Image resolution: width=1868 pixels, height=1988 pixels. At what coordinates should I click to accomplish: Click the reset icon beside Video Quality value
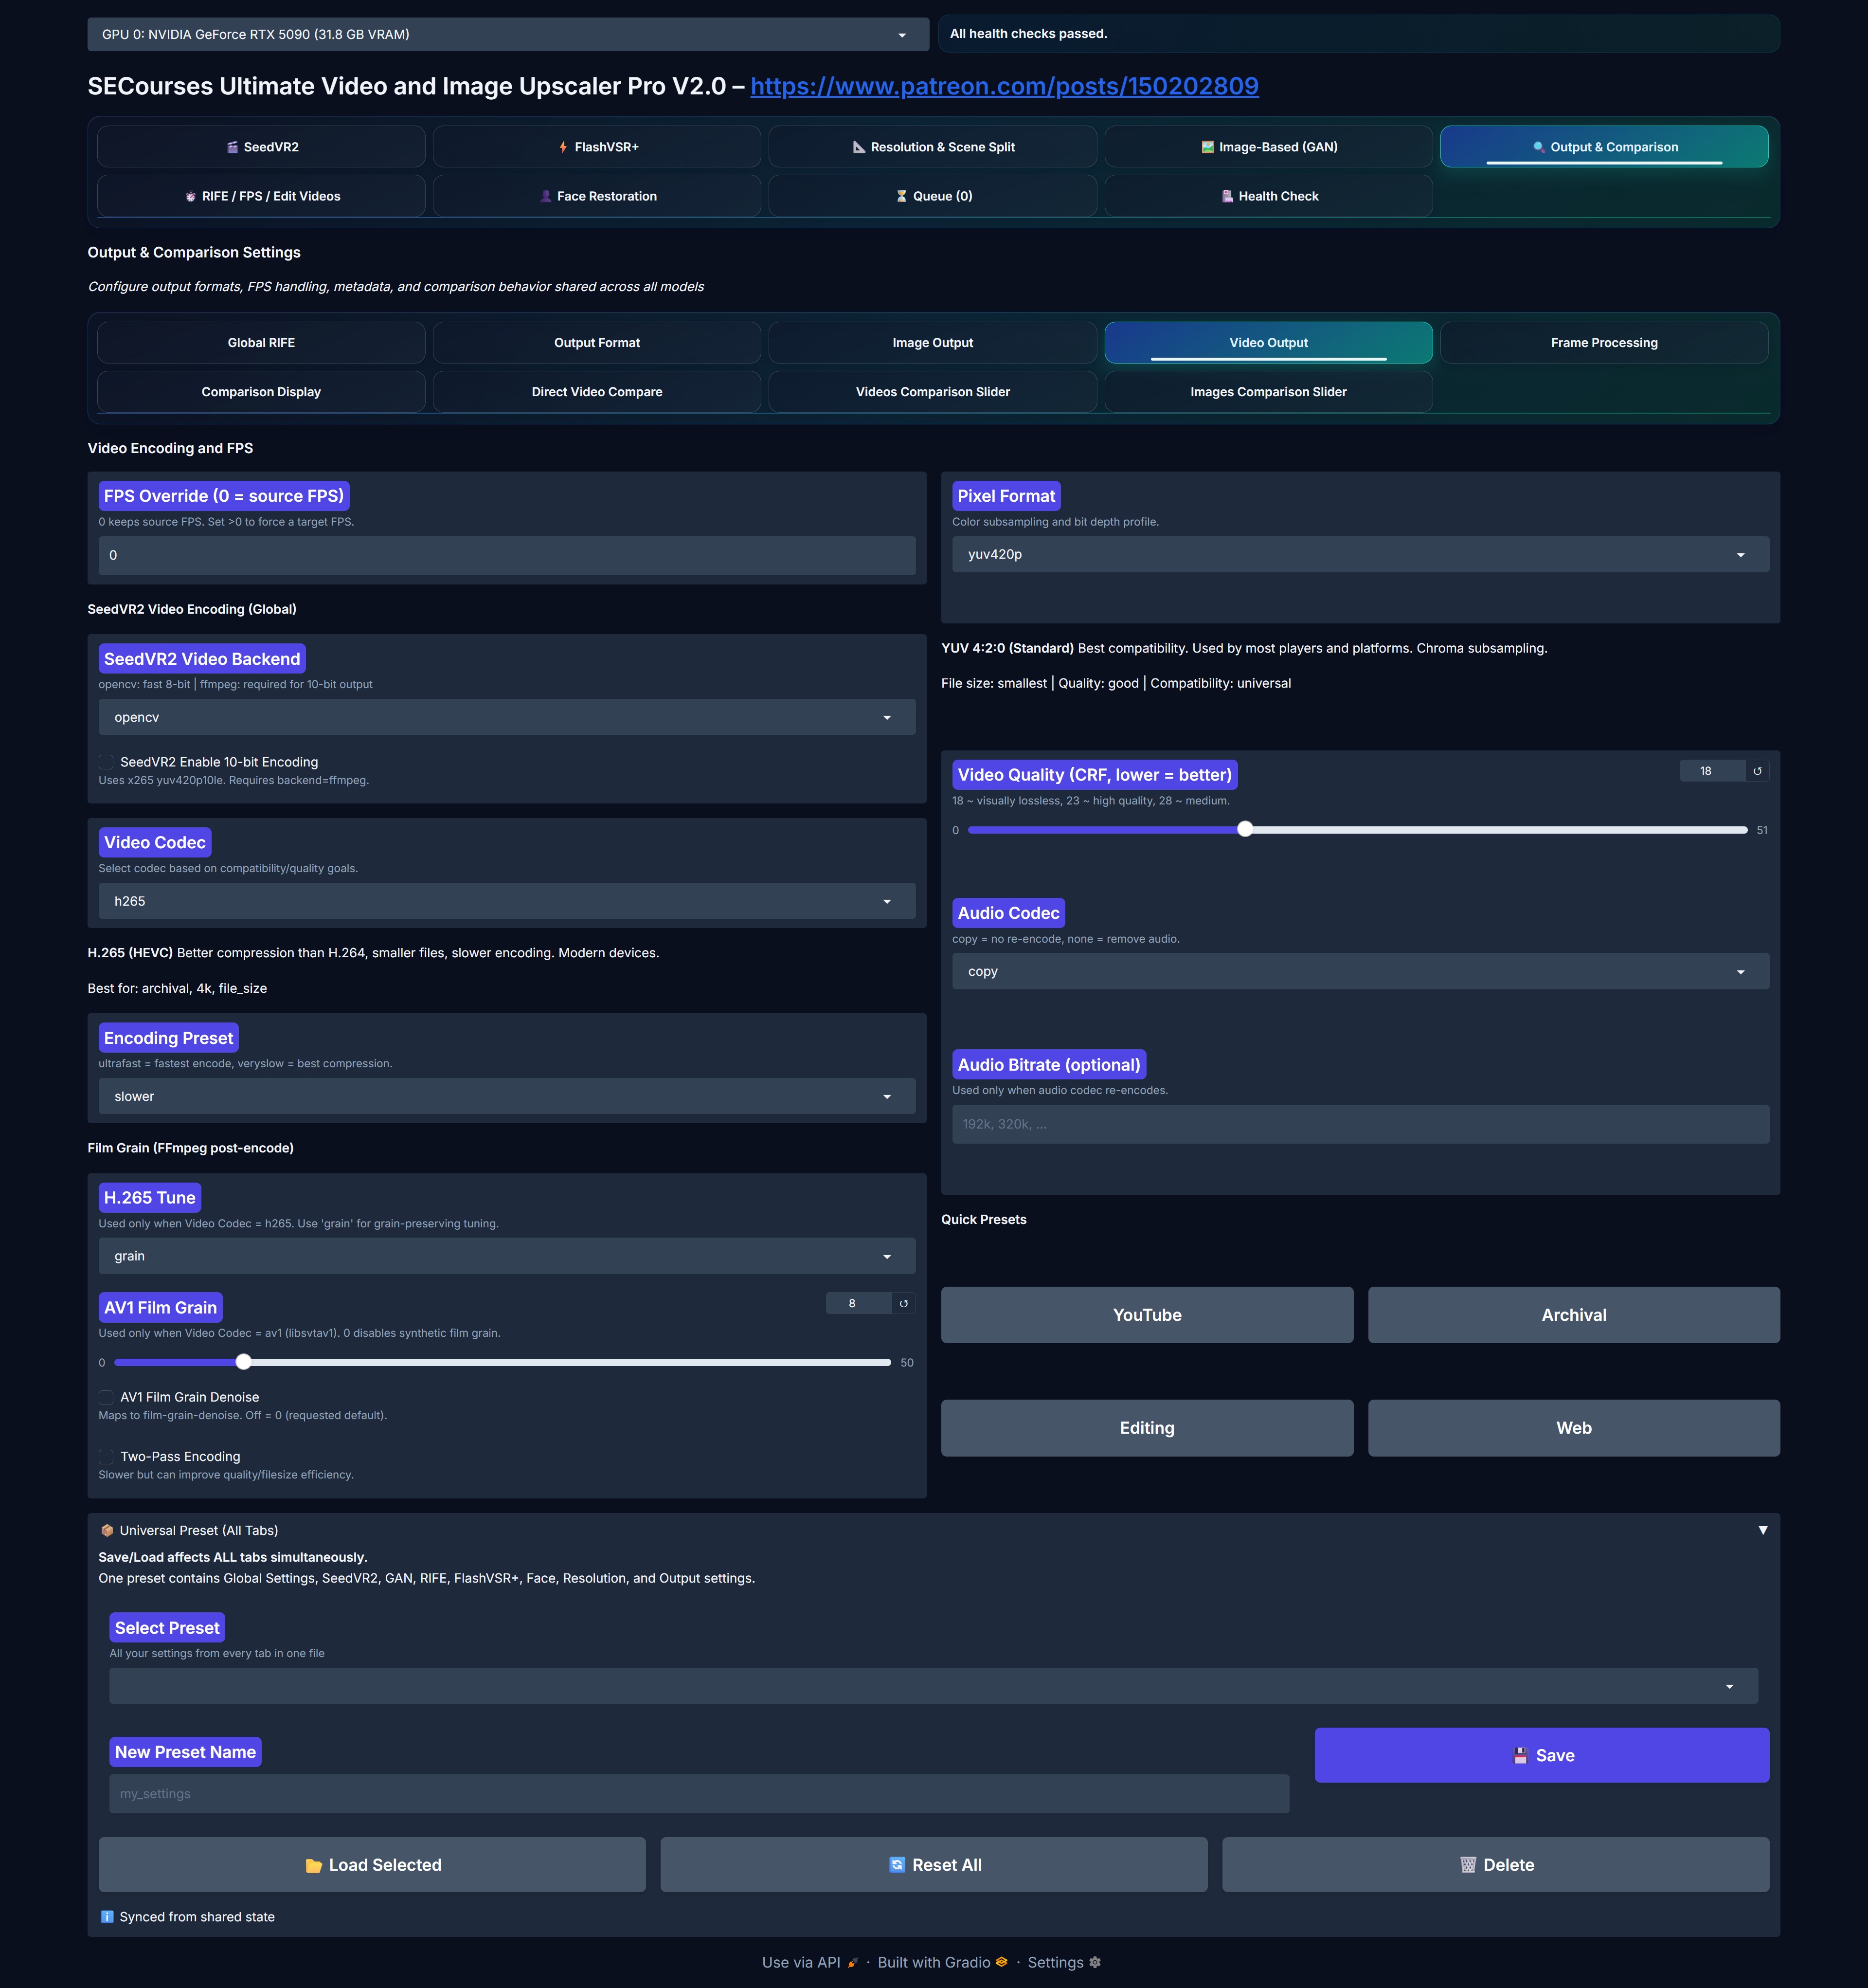click(x=1757, y=771)
